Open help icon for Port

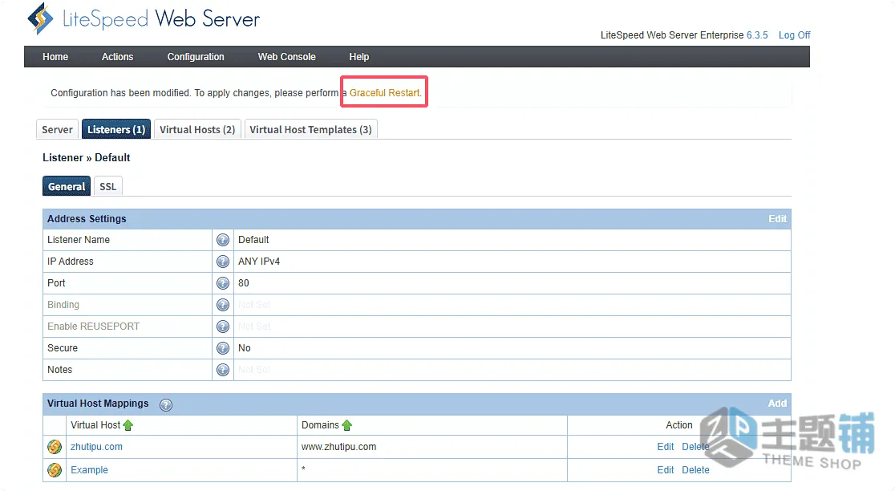click(223, 283)
